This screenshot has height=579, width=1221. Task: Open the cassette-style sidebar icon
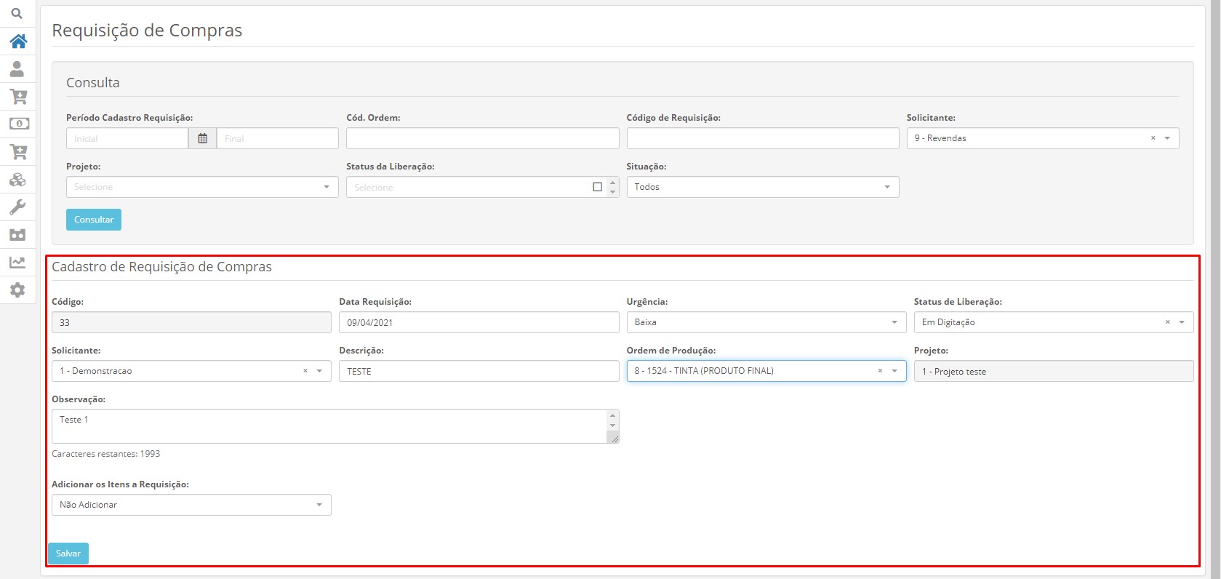point(17,235)
